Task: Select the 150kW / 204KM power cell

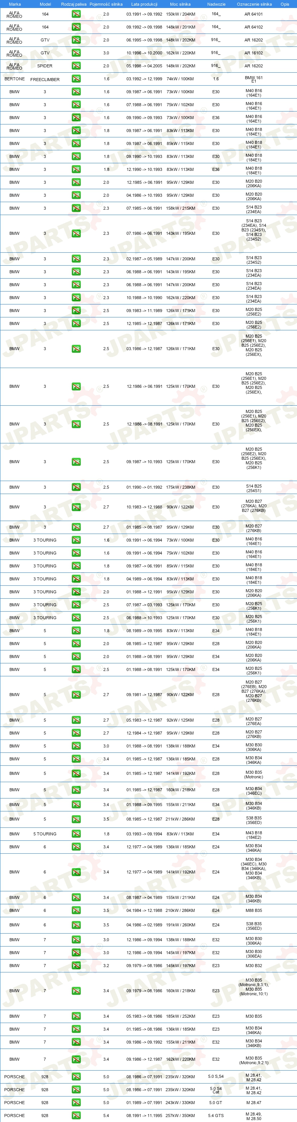Action: pos(180,14)
